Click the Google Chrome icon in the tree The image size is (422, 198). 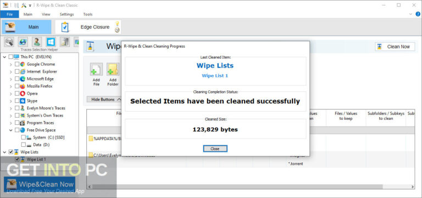23,64
